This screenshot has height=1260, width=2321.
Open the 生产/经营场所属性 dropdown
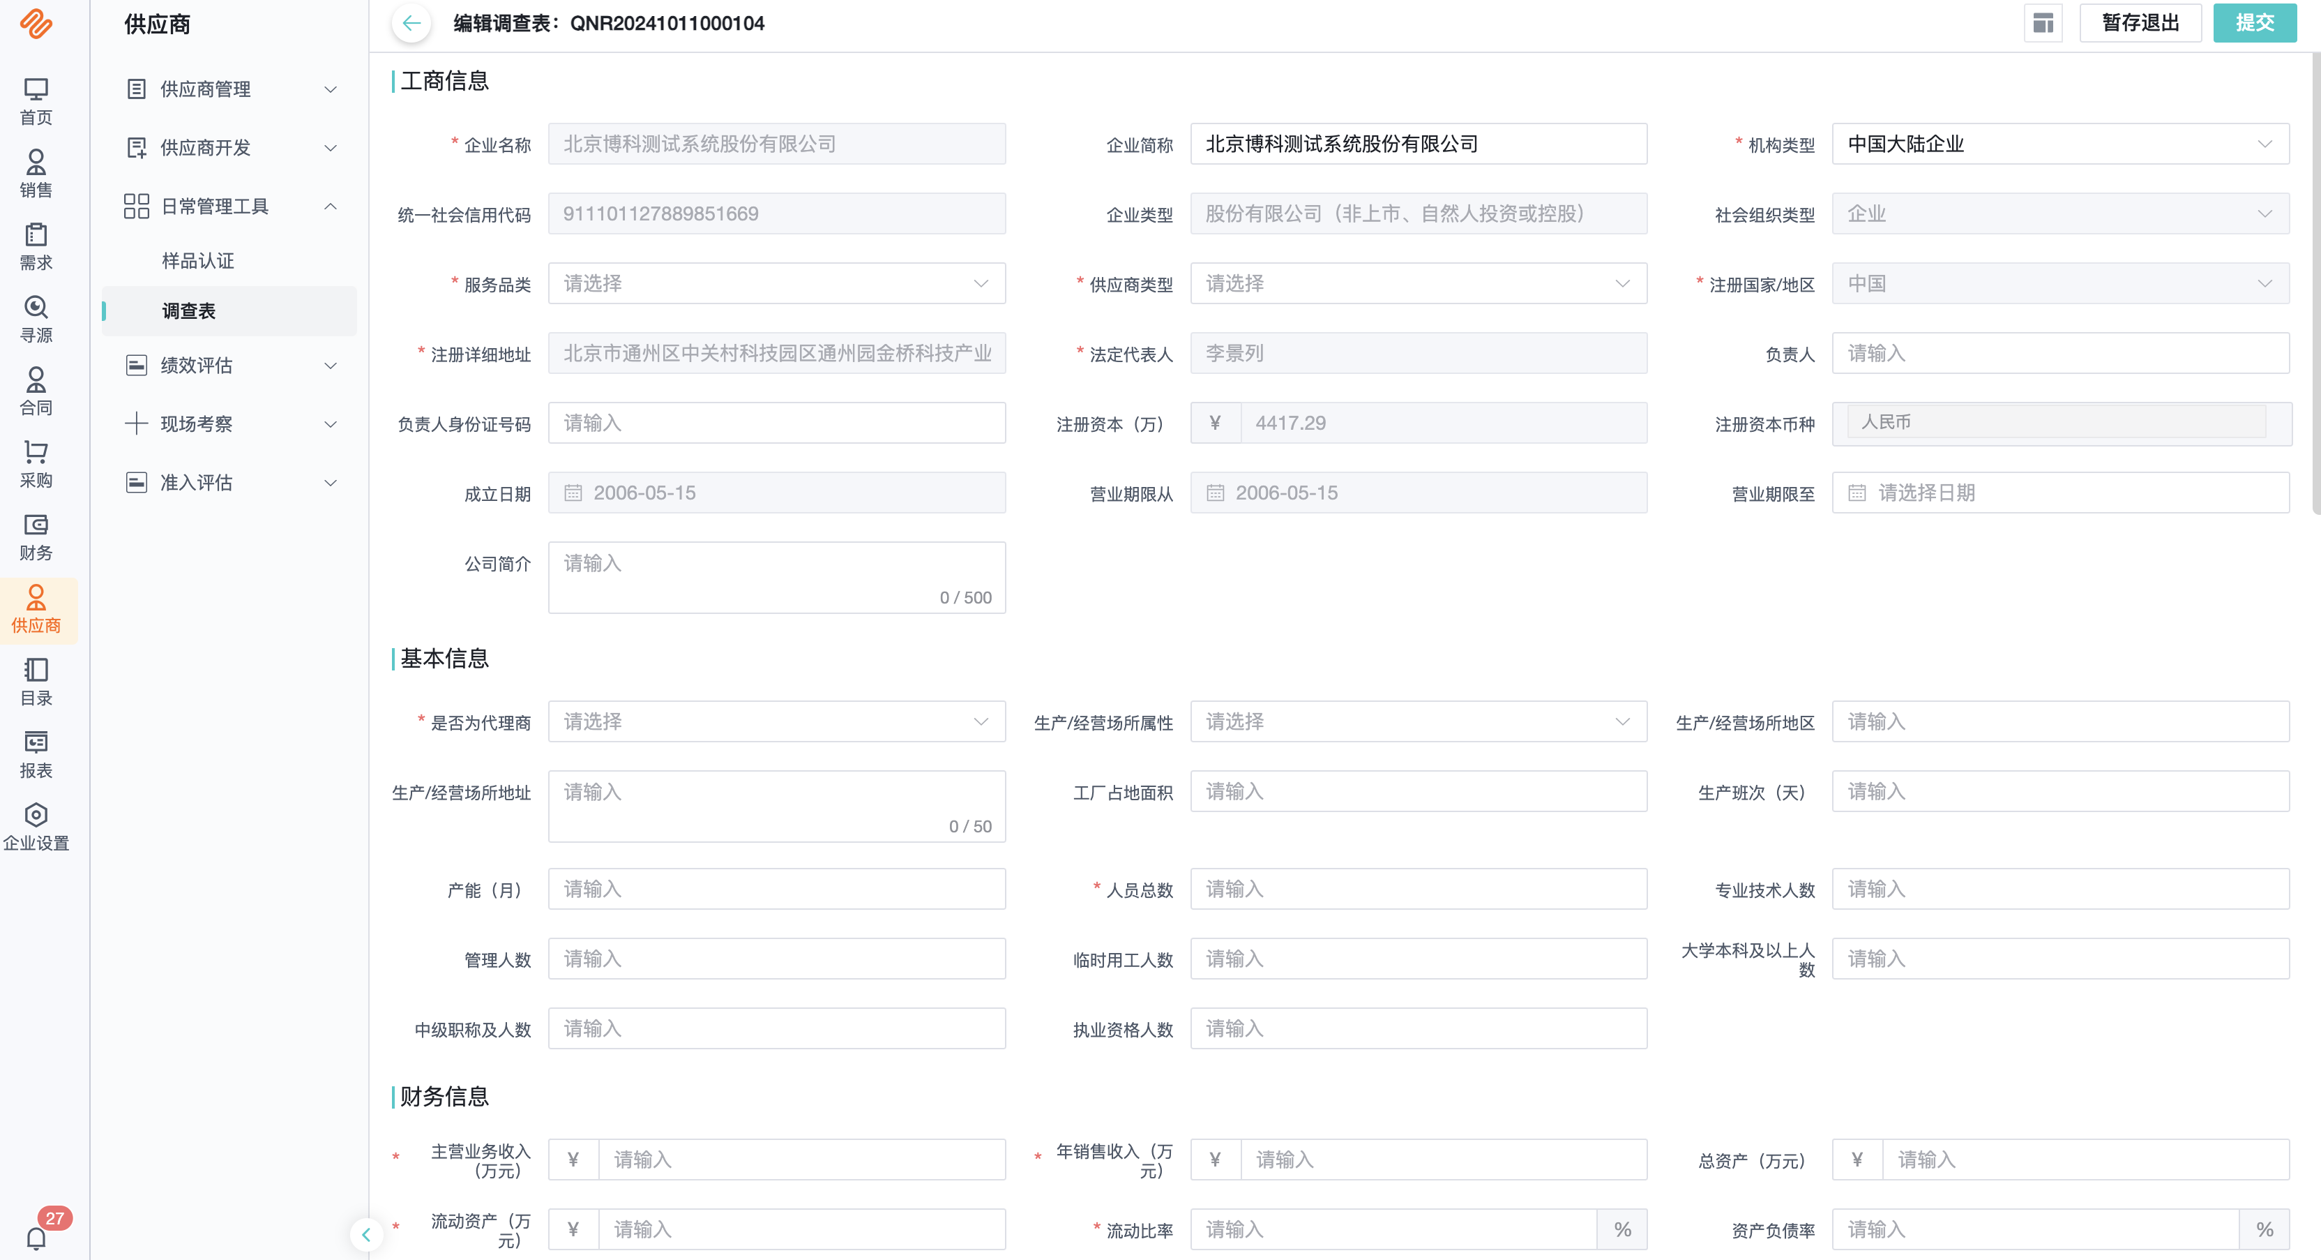[x=1418, y=722]
